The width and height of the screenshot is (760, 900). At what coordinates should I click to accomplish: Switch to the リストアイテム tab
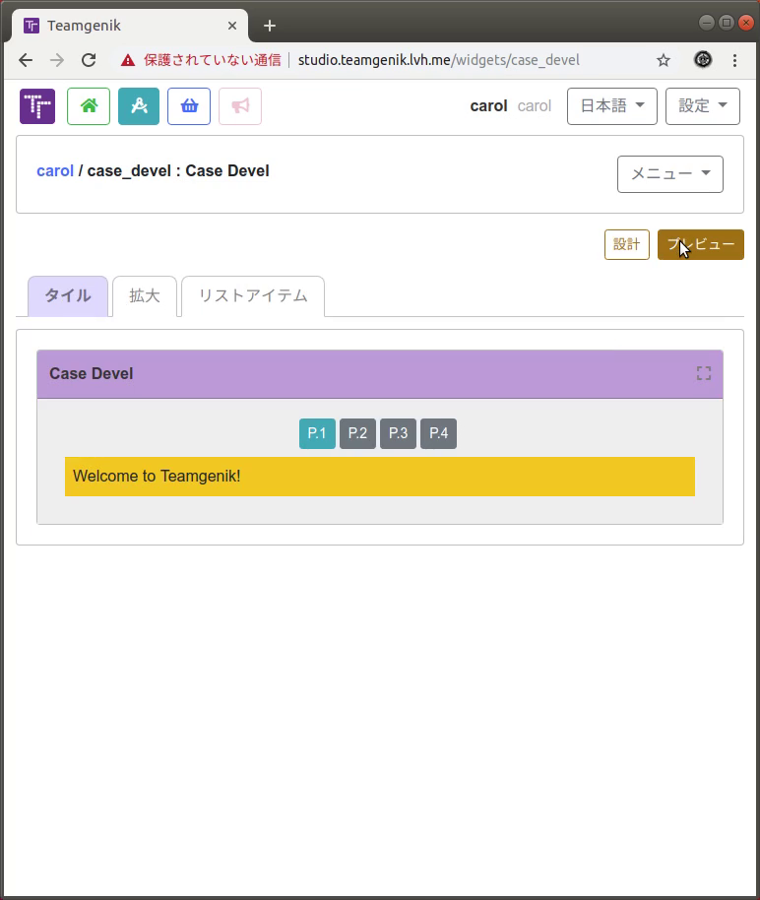point(253,296)
